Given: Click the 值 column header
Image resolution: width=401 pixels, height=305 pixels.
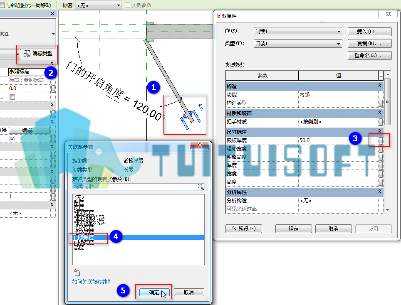Looking at the screenshot, I should point(338,75).
